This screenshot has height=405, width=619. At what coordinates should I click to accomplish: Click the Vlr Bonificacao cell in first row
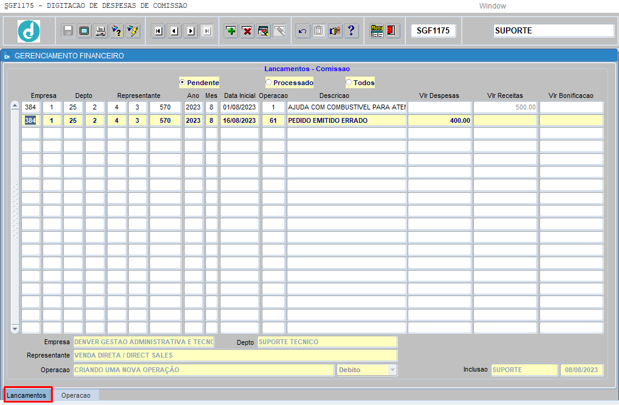coord(571,107)
